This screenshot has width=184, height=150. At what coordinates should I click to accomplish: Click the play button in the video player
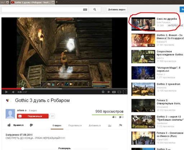click(x=6, y=92)
